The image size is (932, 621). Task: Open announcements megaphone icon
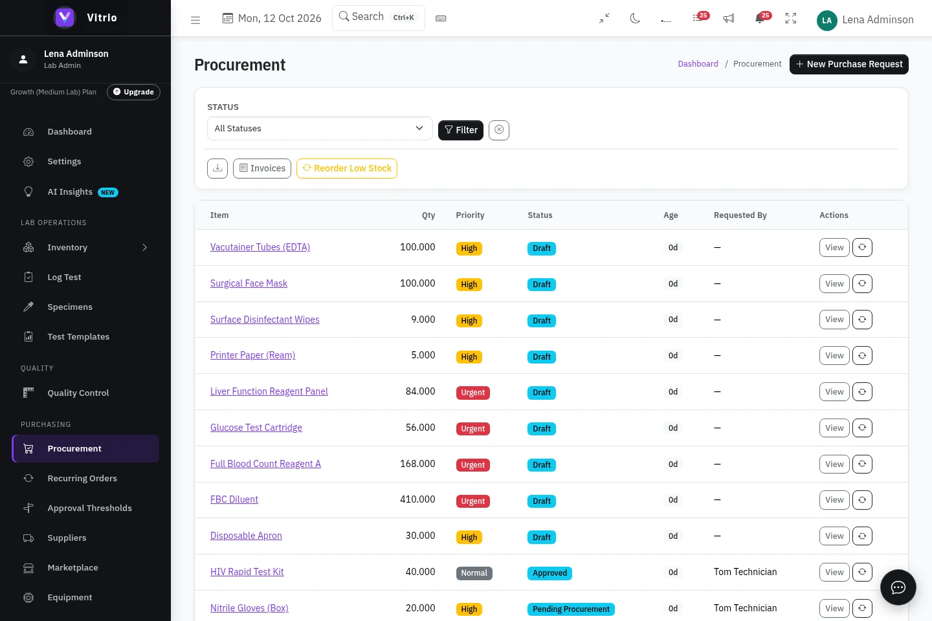point(729,19)
